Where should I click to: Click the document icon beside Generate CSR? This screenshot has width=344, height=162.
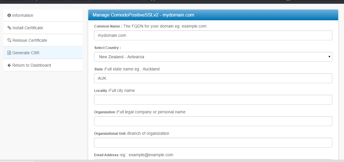click(9, 53)
